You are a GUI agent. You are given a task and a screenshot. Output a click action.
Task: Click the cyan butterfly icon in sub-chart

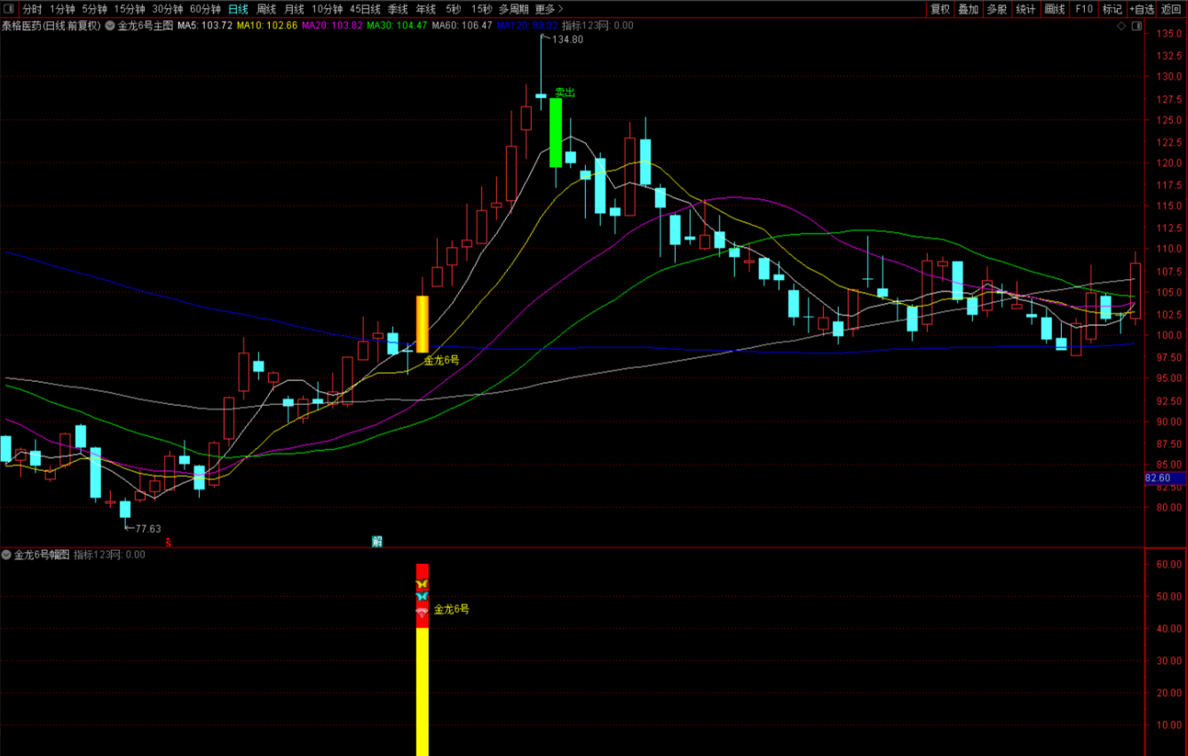[x=422, y=597]
